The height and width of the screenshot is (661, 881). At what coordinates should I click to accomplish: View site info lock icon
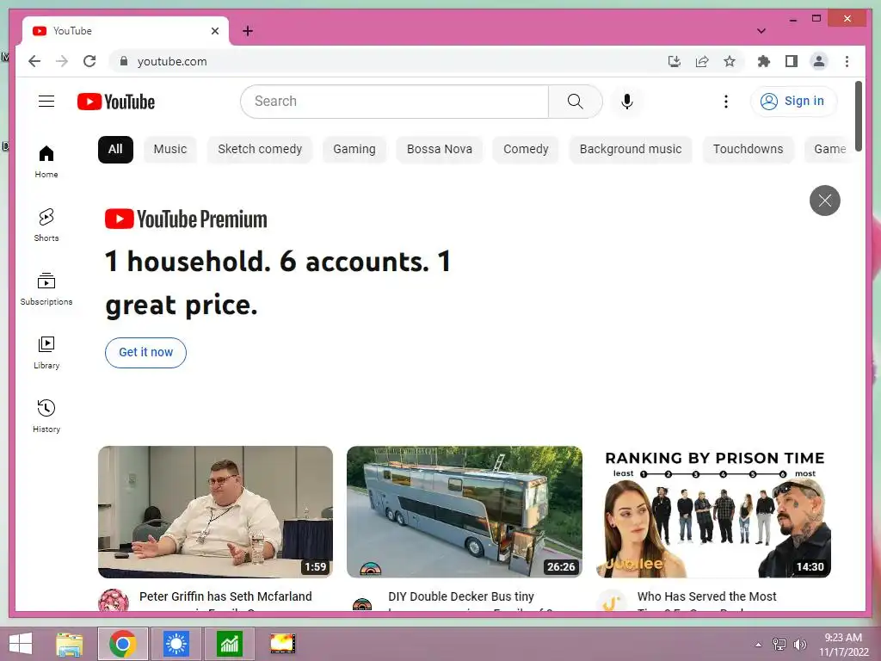click(124, 61)
